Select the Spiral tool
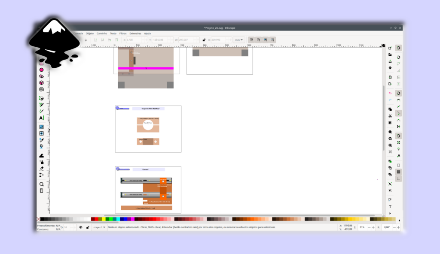 (x=42, y=89)
